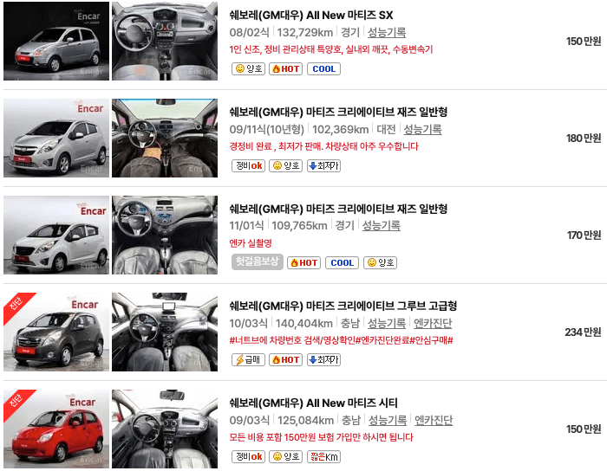
Task: Open 엔카진단 link for 그루브 고급형 listing
Action: coord(433,323)
